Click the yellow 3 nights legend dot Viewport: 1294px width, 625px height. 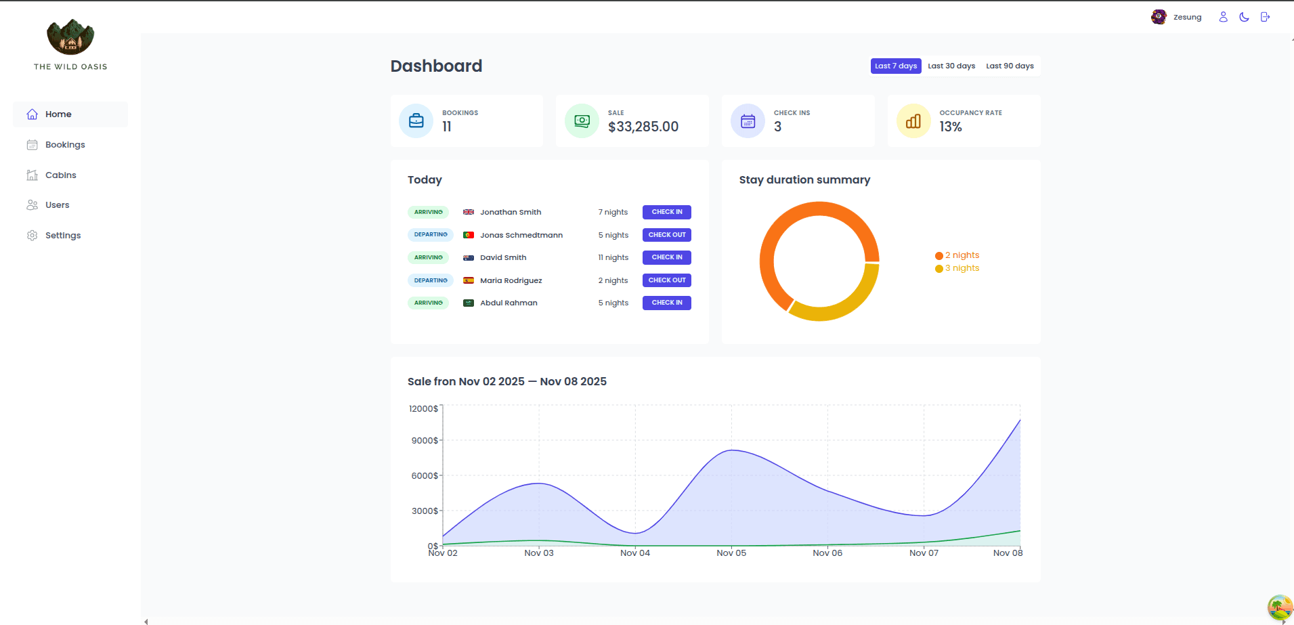click(939, 269)
